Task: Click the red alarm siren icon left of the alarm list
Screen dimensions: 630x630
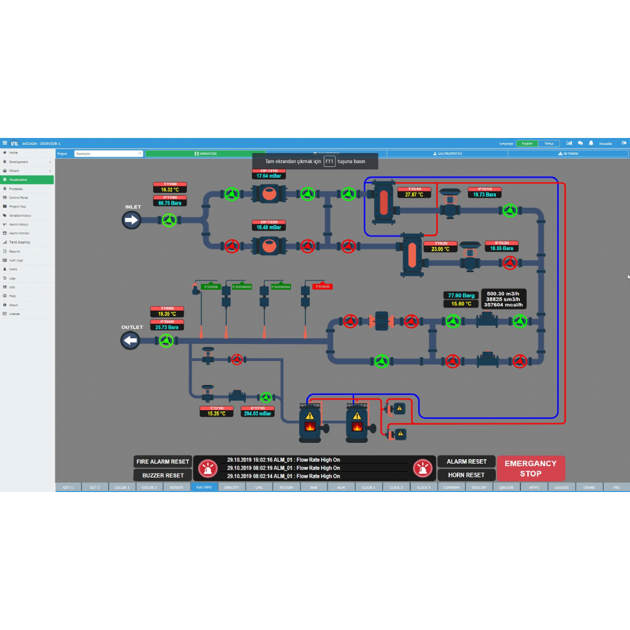Action: tap(207, 467)
